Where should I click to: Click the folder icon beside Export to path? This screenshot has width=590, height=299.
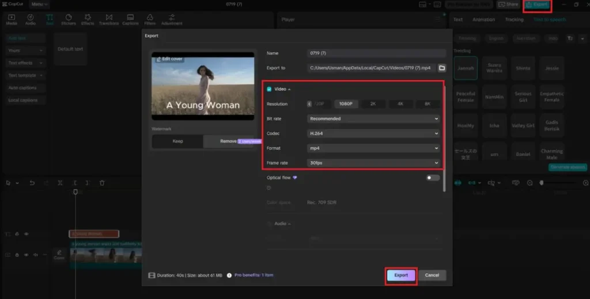pos(442,68)
